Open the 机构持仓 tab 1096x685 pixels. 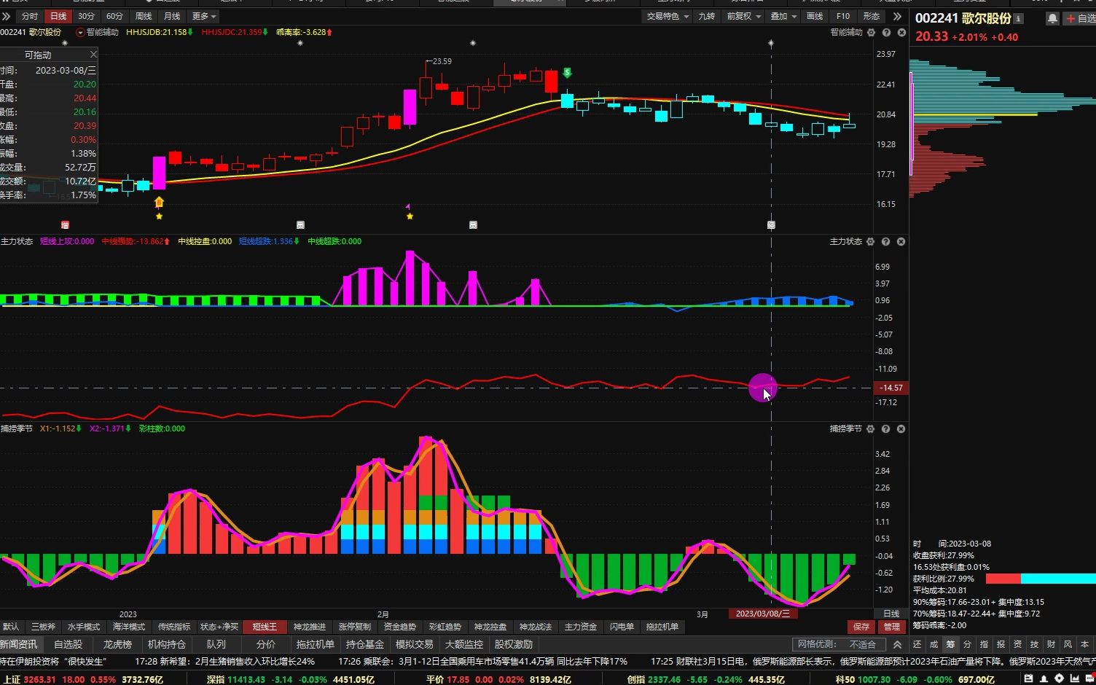[167, 645]
